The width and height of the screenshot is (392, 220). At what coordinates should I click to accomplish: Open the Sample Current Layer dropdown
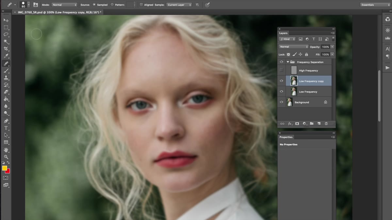pyautogui.click(x=179, y=5)
